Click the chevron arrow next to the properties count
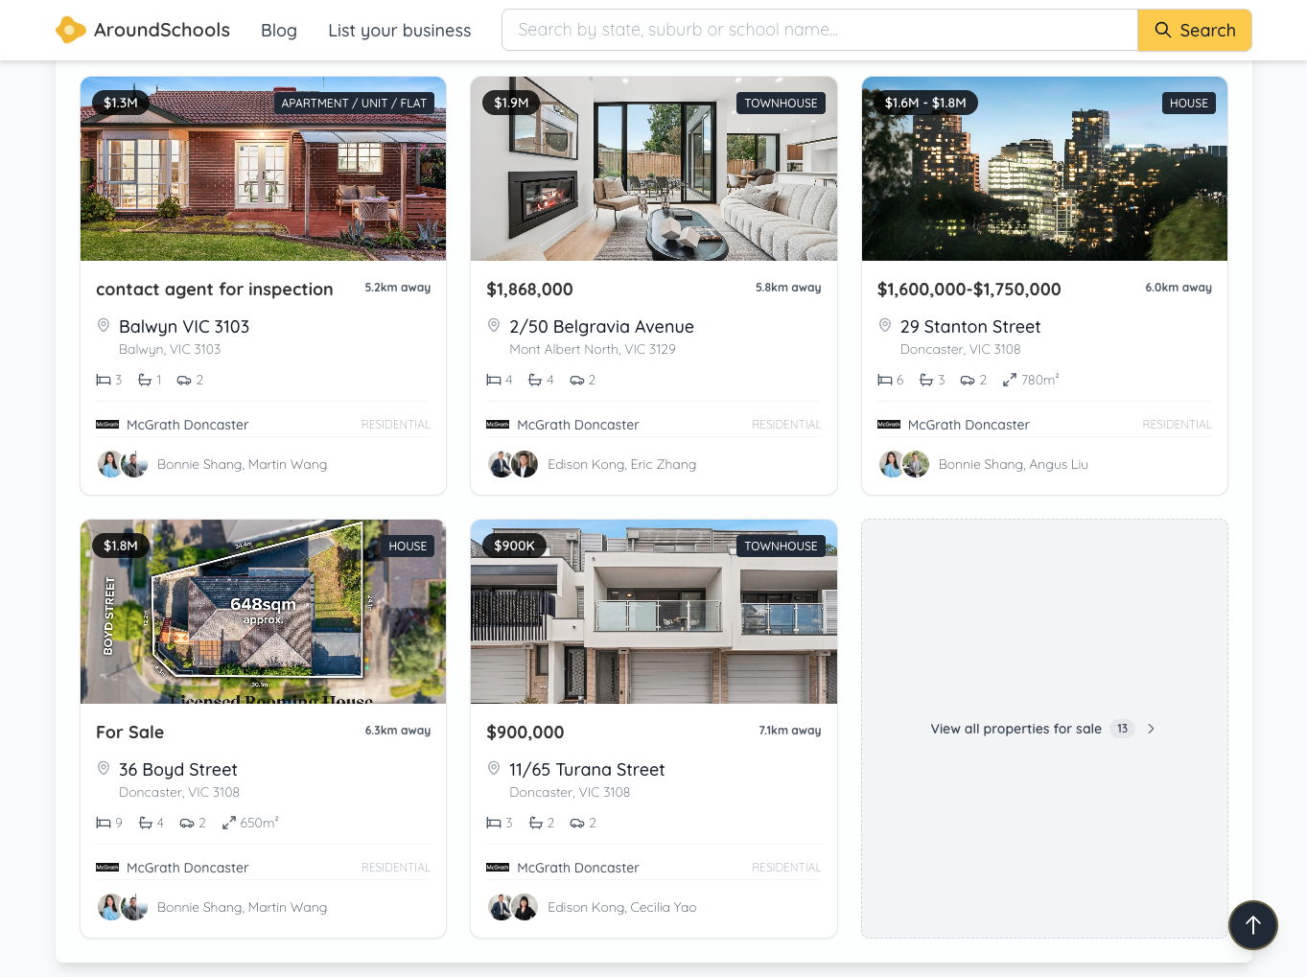This screenshot has width=1307, height=977. pos(1151,728)
